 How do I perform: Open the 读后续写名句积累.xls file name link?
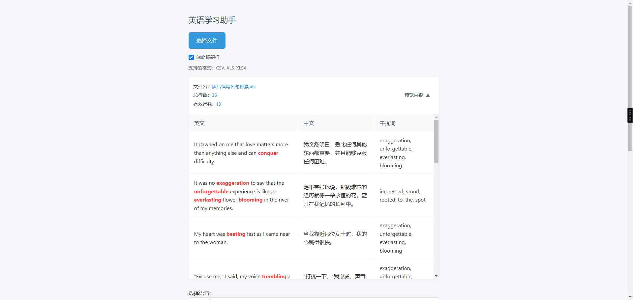coord(233,87)
